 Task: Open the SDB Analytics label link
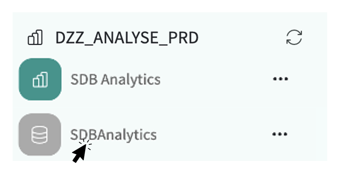115,79
